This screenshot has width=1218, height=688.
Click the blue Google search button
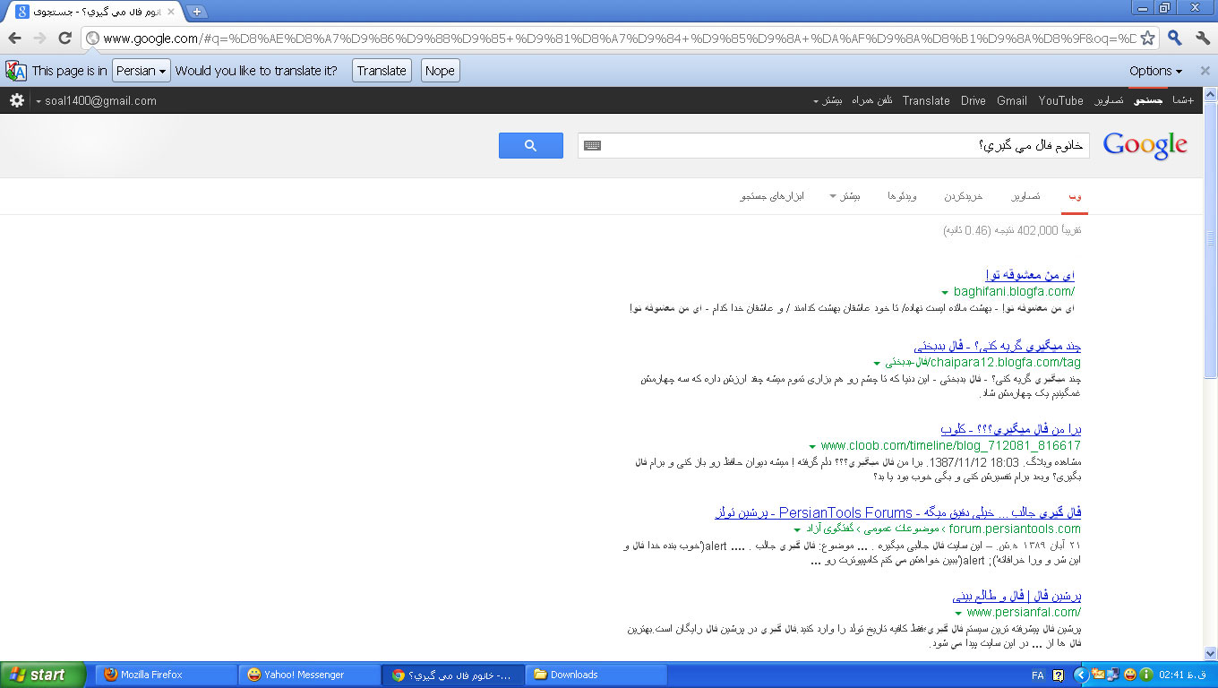click(530, 146)
